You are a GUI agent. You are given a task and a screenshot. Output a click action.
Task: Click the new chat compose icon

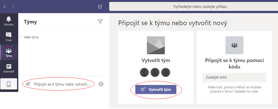(x=100, y=6)
